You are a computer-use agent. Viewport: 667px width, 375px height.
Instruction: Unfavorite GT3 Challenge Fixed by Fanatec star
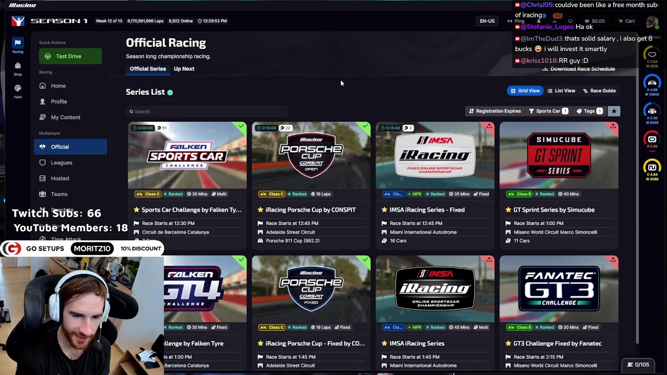(509, 343)
